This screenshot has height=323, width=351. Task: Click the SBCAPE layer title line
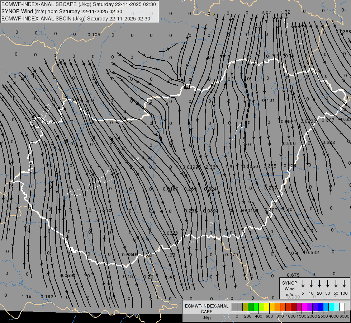click(x=79, y=4)
